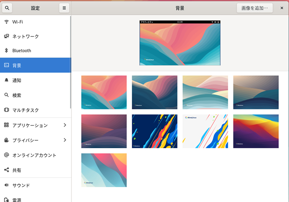Expand the プライバシー chevron arrow

tap(65, 140)
